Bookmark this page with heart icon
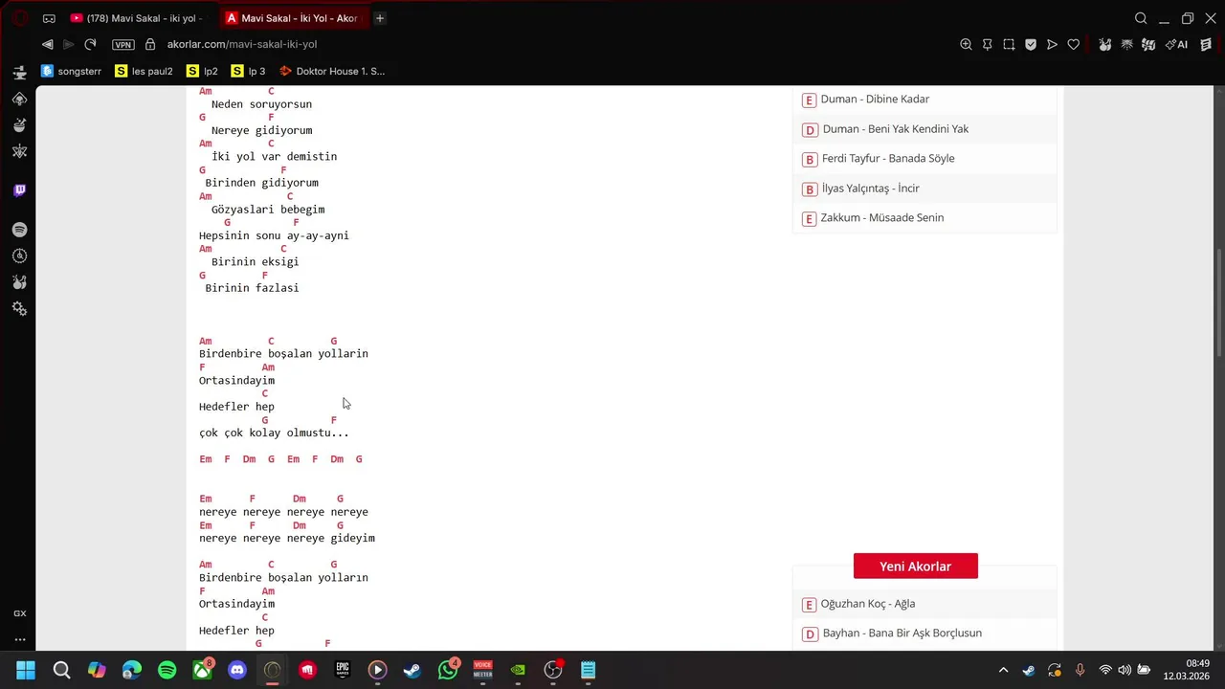This screenshot has height=689, width=1225. tap(1074, 44)
